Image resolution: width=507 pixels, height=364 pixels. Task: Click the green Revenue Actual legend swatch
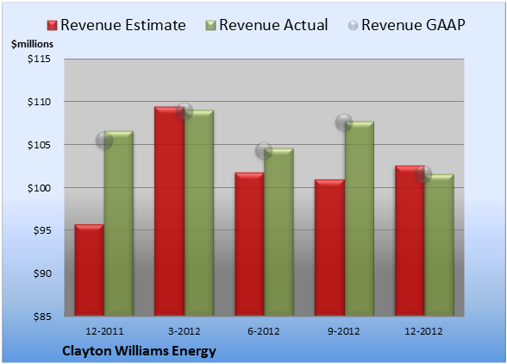coord(210,25)
